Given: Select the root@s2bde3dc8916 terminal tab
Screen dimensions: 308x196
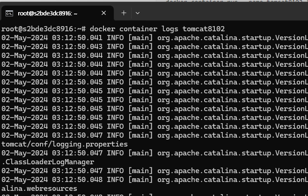Looking at the screenshot, I should pyautogui.click(x=57, y=13).
